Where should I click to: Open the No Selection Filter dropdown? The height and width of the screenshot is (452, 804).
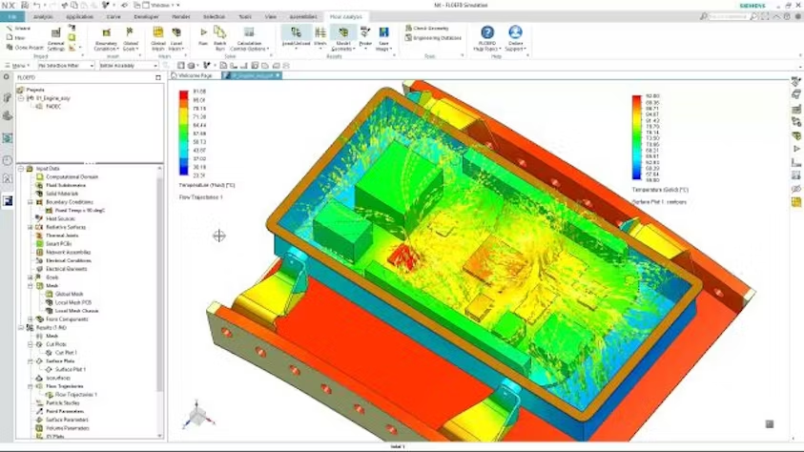click(65, 66)
